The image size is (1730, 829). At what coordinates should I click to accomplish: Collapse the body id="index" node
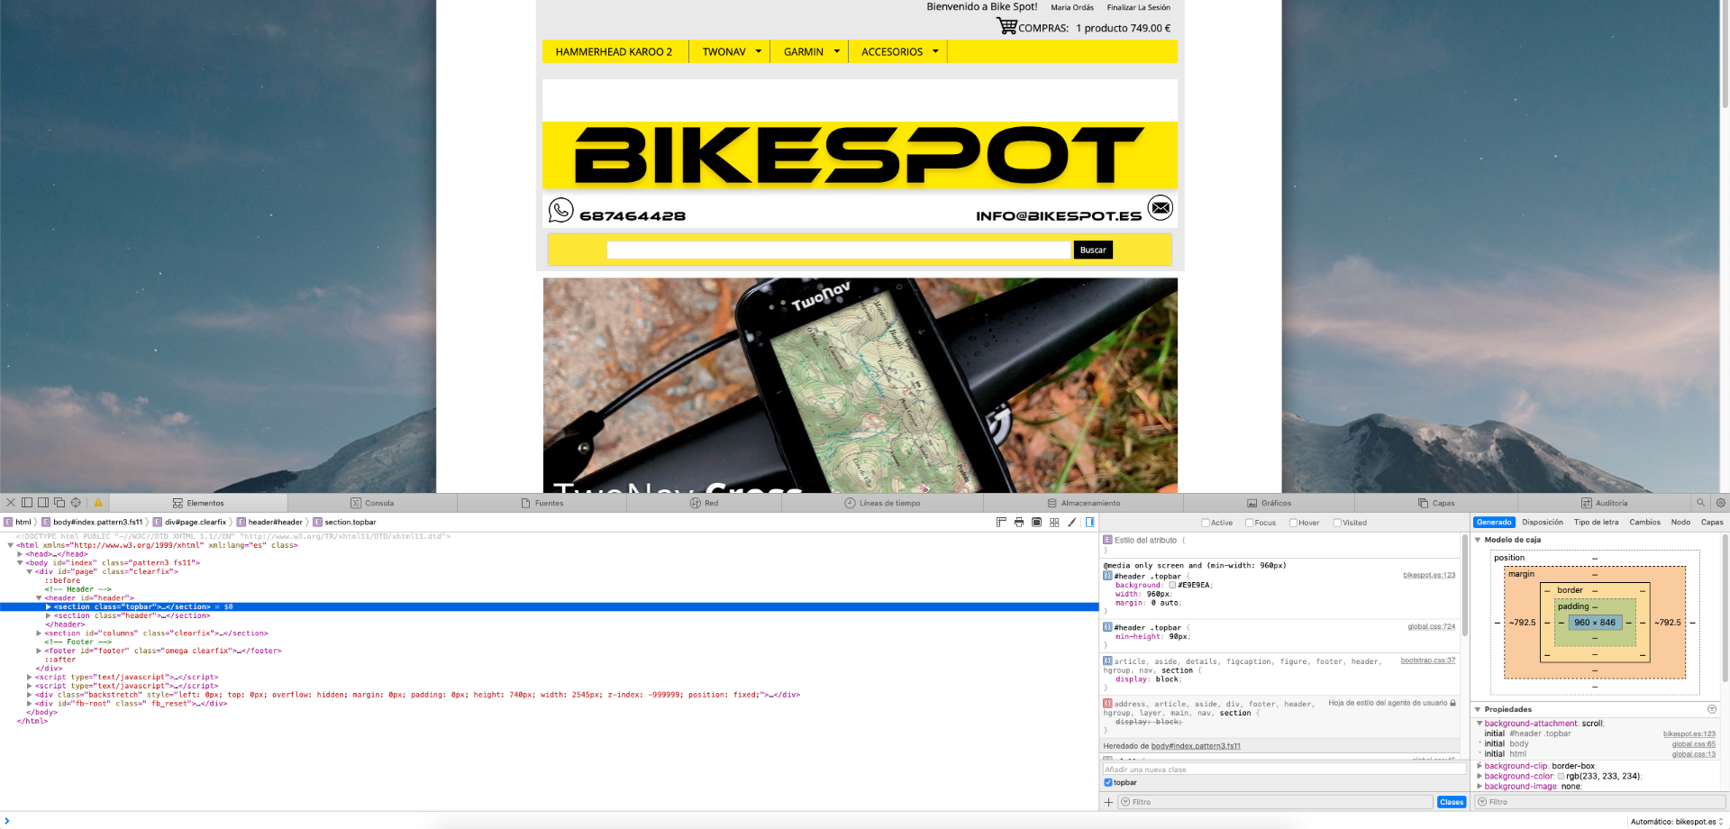tap(20, 563)
